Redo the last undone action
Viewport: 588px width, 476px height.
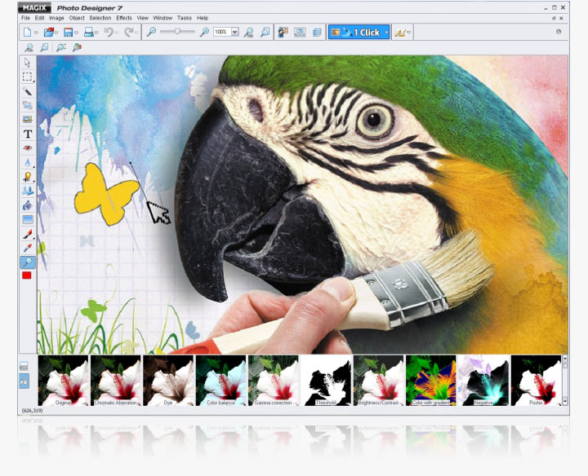[129, 32]
